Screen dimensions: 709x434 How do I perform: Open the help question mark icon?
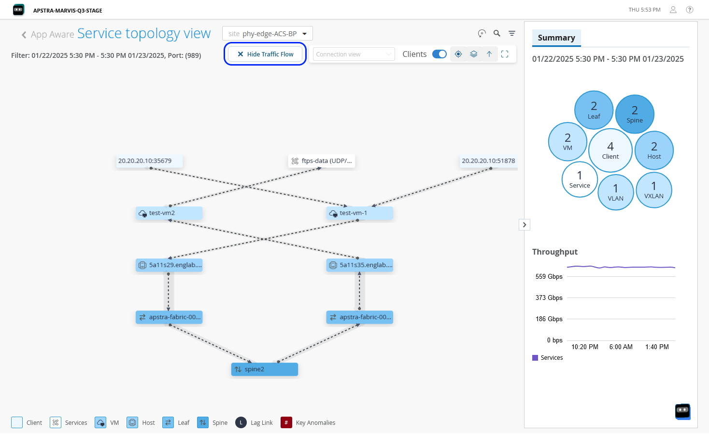(690, 10)
